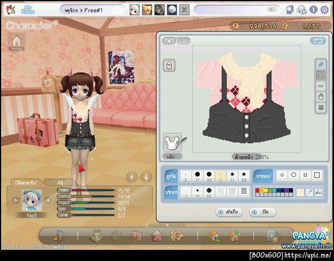Select the hand pan tool
The image size is (334, 261).
tap(321, 97)
